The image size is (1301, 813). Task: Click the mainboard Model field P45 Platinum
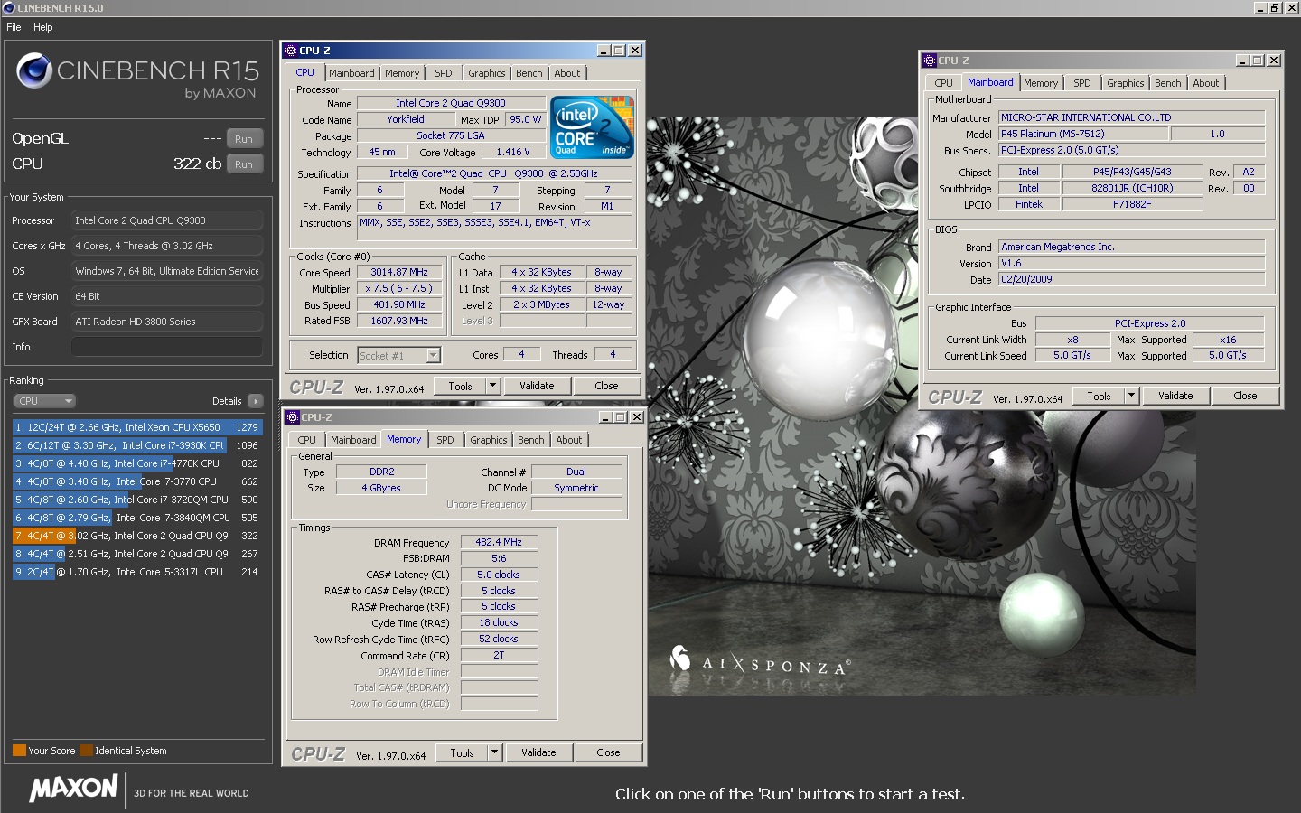[x=1083, y=134]
